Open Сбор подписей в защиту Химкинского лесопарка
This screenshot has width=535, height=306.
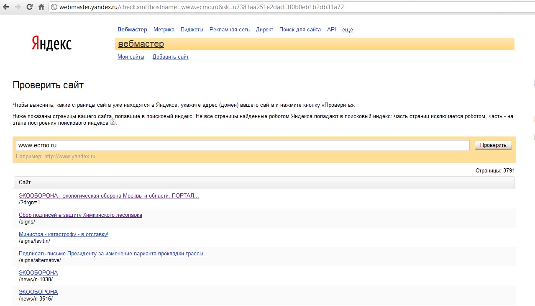point(80,215)
